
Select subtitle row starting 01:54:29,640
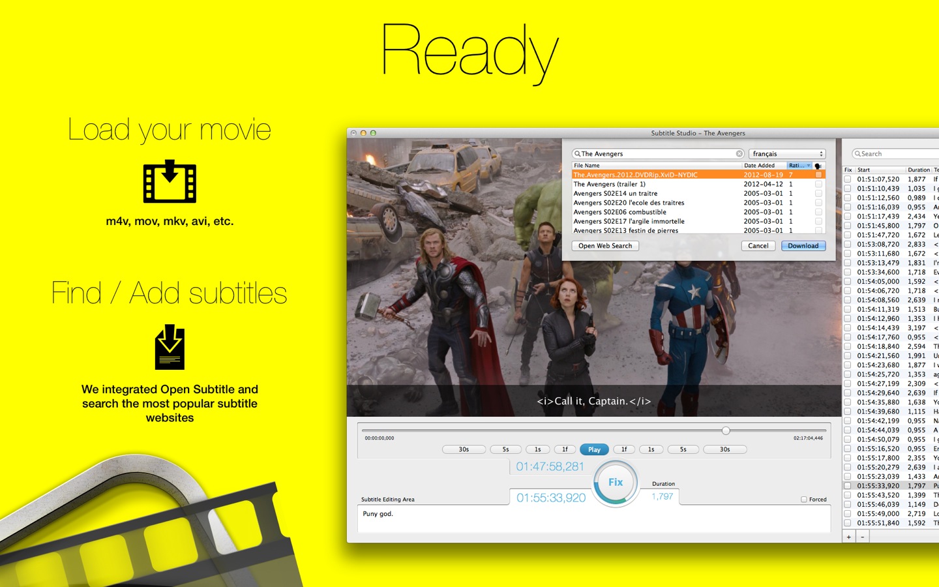(891, 393)
